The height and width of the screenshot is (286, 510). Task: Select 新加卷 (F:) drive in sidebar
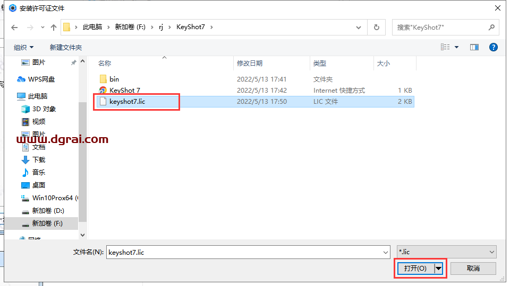click(x=47, y=224)
